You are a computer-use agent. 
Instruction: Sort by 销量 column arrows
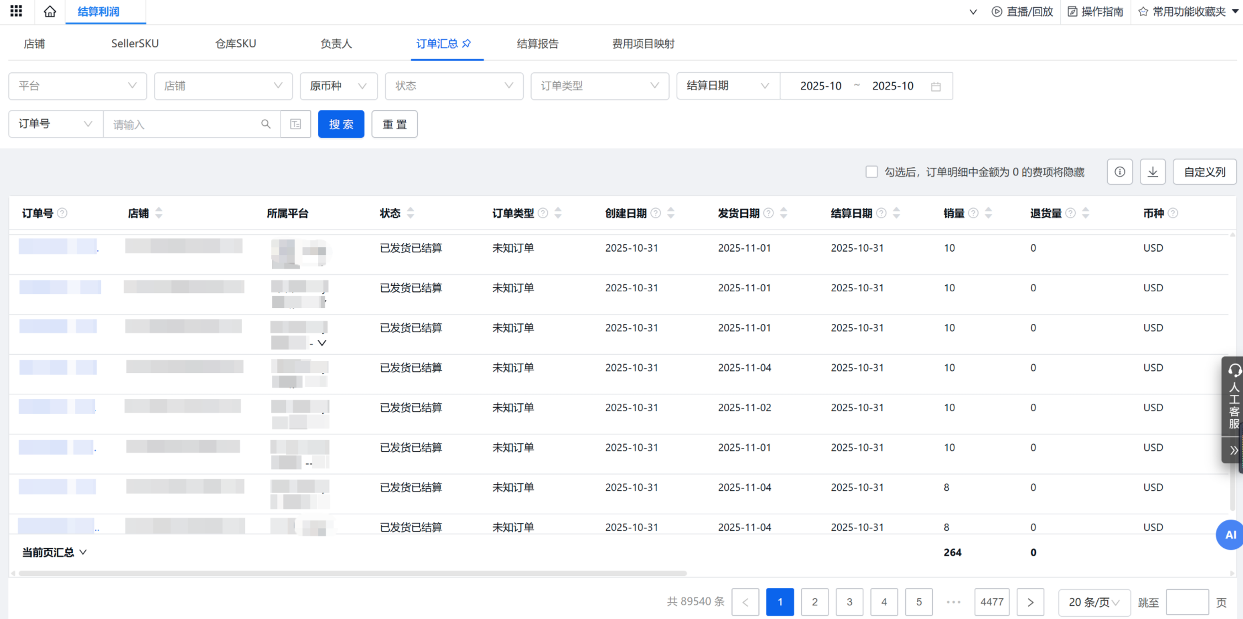(x=989, y=213)
